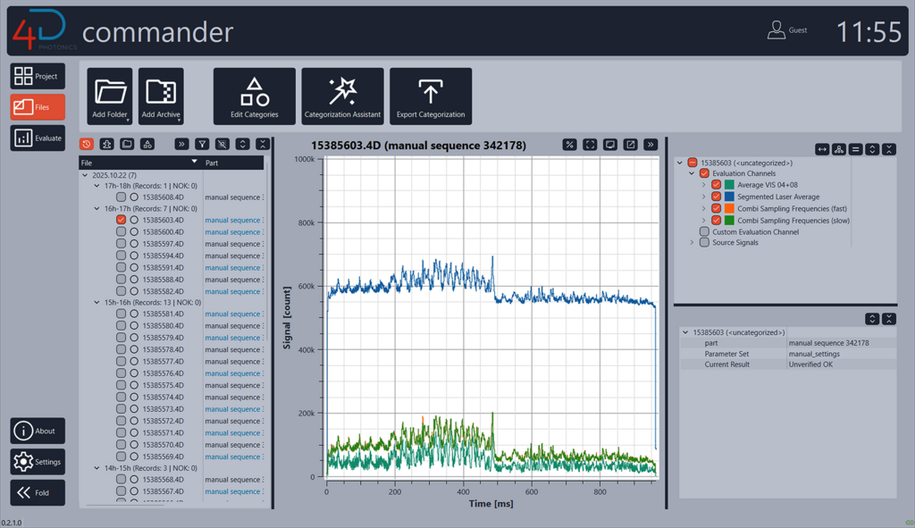Launch the Categorization Assistant
Image resolution: width=915 pixels, height=528 pixels.
[342, 96]
